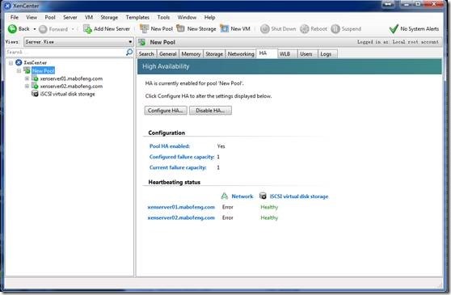
Task: Click the xenserver01 server icon in tree
Action: (x=35, y=78)
